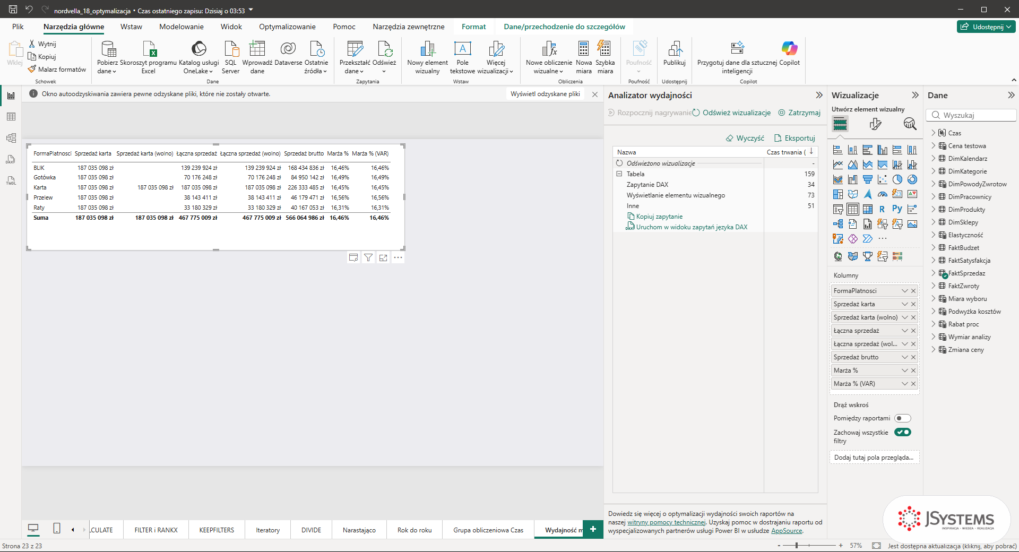The image size is (1019, 552).
Task: Open dropdown for Marża % column field
Action: click(905, 370)
